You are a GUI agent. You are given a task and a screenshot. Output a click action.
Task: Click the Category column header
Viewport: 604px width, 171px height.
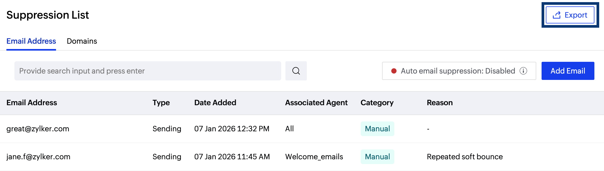pos(377,103)
